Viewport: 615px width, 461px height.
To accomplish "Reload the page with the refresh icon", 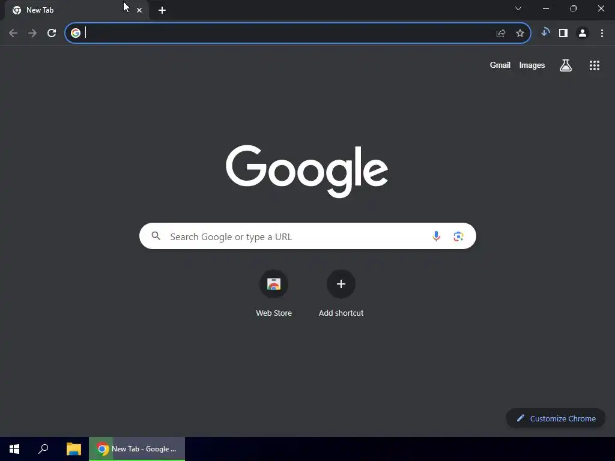I will pos(52,33).
